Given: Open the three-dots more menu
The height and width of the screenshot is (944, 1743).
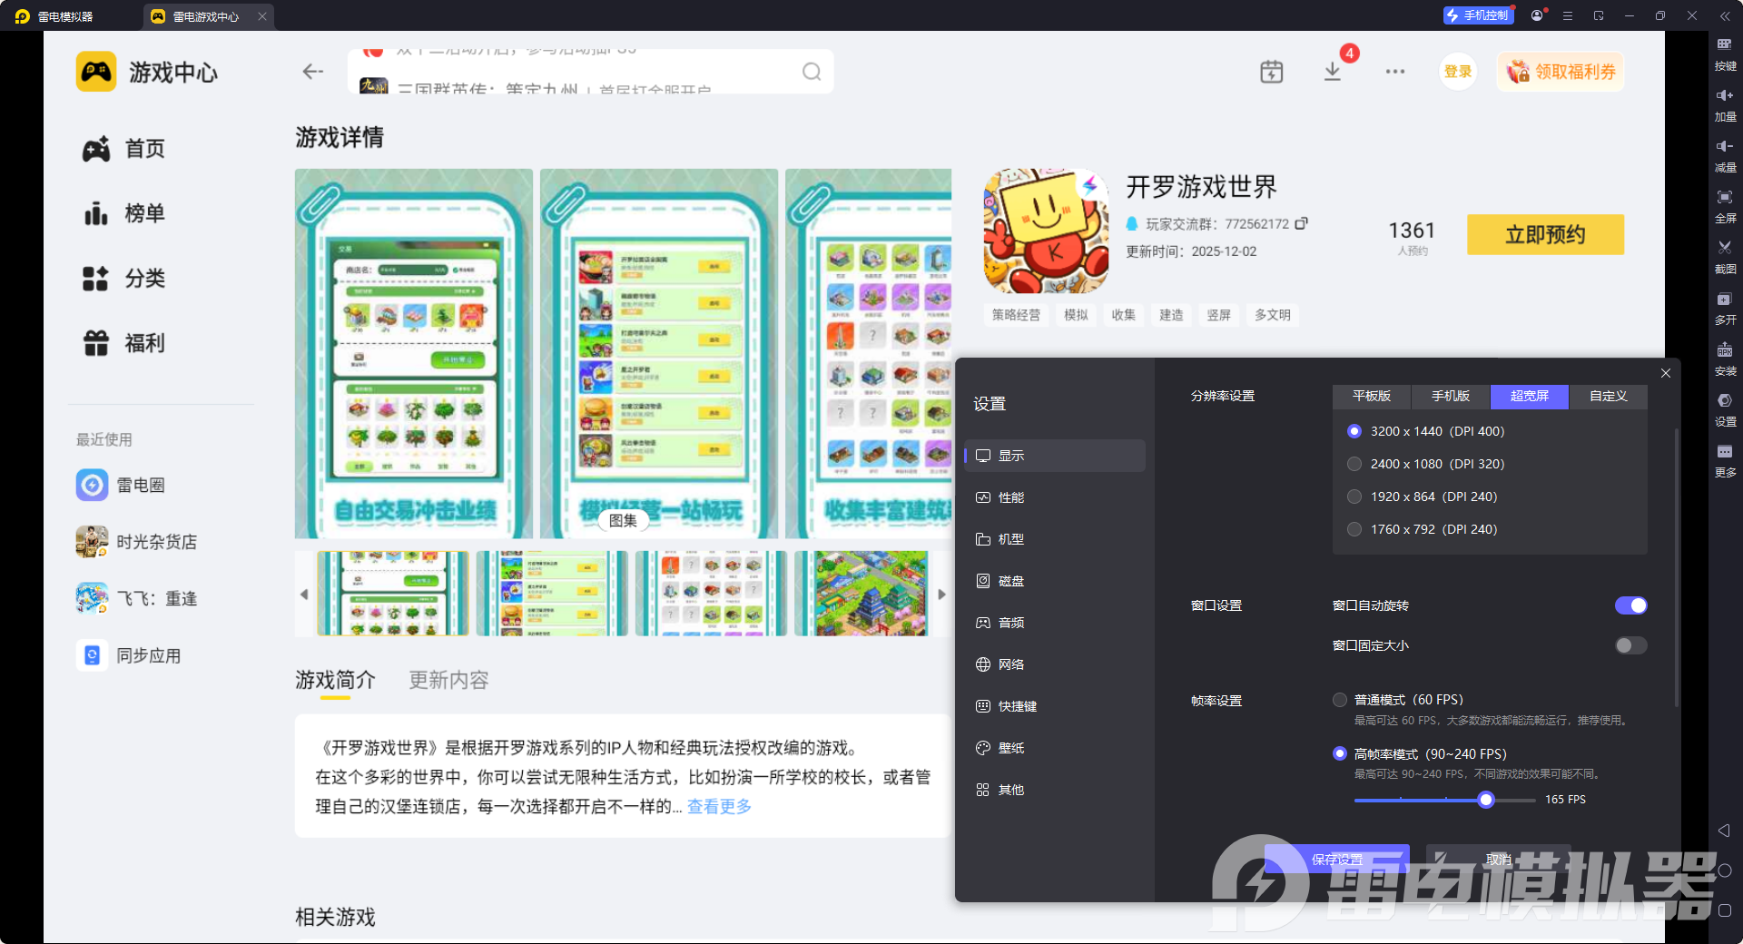Looking at the screenshot, I should click(x=1395, y=72).
